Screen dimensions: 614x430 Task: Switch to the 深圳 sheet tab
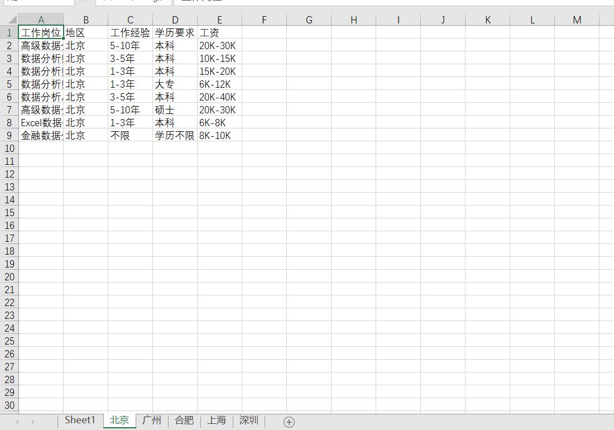click(248, 420)
